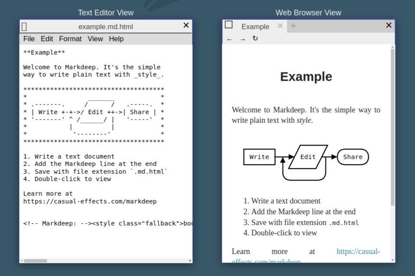Open the Format menu in text editor
This screenshot has width=415, height=276.
click(x=70, y=39)
